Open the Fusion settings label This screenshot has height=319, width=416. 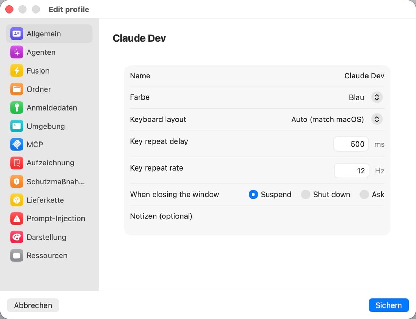[x=38, y=71]
